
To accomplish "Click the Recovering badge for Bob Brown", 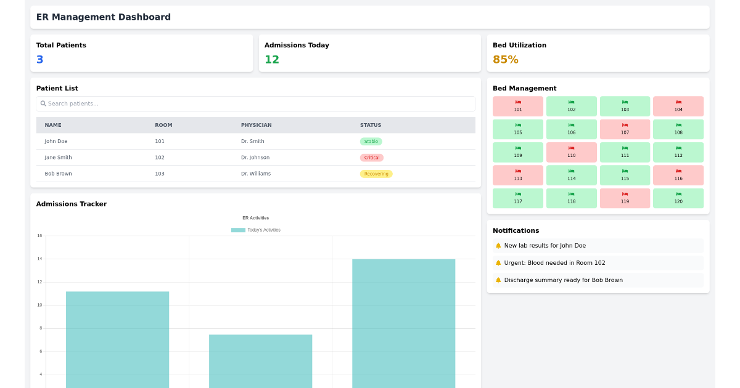I will [376, 174].
